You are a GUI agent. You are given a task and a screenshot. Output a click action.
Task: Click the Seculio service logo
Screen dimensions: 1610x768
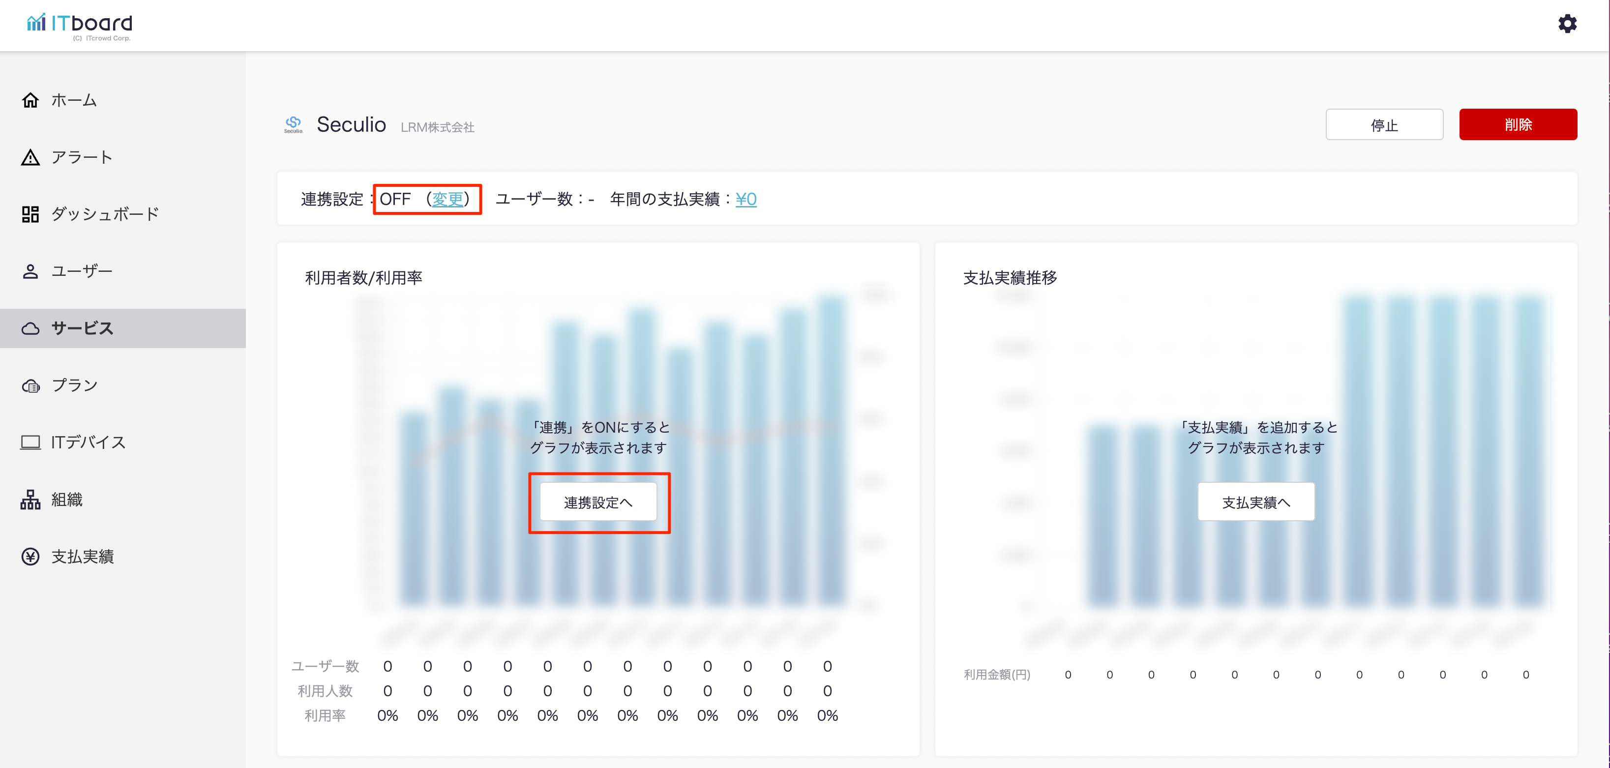point(293,124)
